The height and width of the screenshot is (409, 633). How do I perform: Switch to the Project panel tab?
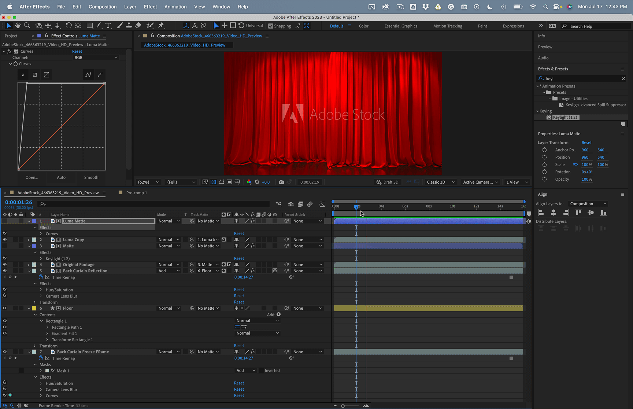pyautogui.click(x=11, y=36)
